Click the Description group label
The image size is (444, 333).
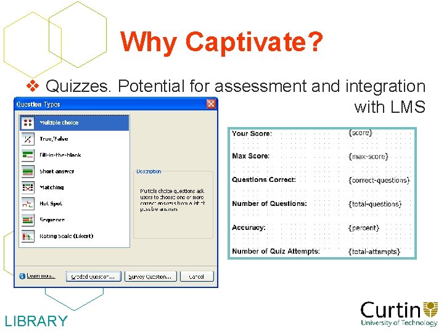pyautogui.click(x=149, y=171)
